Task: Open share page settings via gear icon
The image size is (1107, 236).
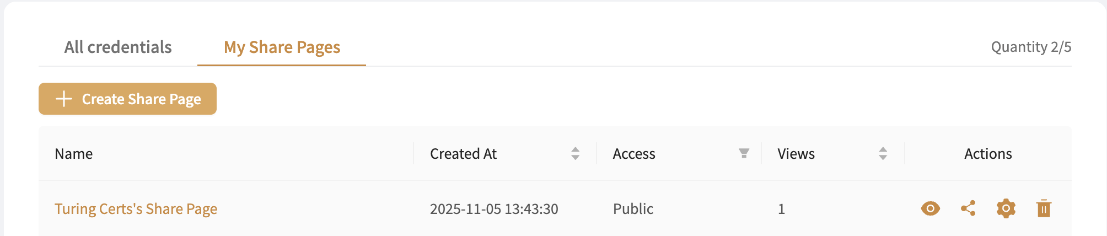Action: [x=1006, y=208]
